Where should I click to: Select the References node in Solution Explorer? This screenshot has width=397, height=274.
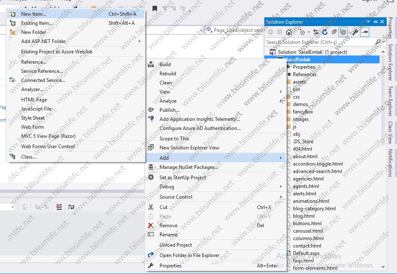click(x=305, y=75)
